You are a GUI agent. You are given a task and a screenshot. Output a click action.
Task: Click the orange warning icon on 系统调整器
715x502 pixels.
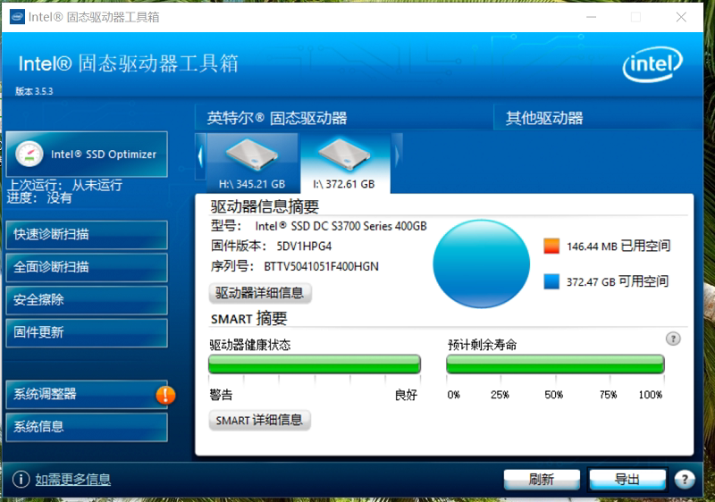[x=165, y=395]
